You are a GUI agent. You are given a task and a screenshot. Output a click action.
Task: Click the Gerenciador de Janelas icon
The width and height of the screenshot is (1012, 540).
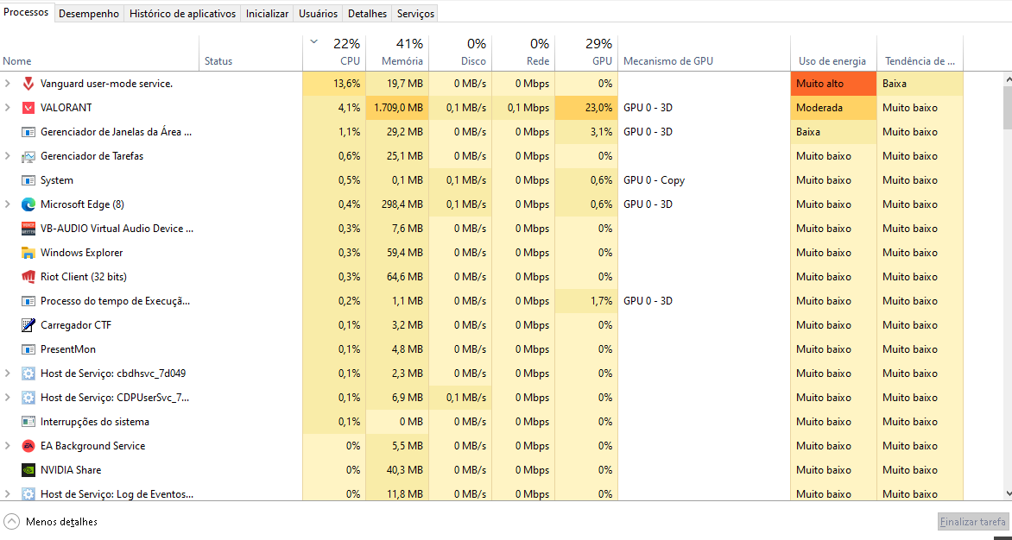click(28, 132)
